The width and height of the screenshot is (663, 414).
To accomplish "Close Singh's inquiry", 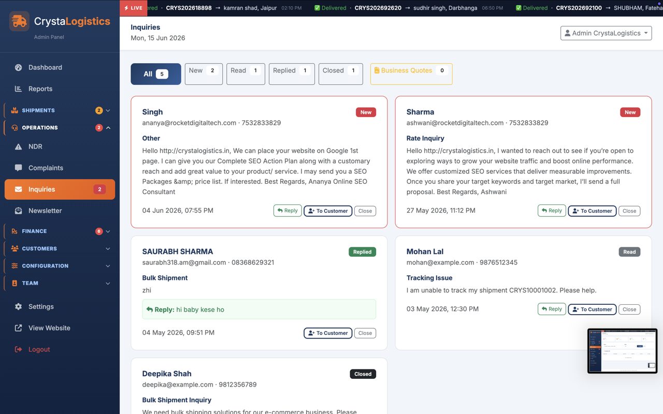I will pos(365,211).
